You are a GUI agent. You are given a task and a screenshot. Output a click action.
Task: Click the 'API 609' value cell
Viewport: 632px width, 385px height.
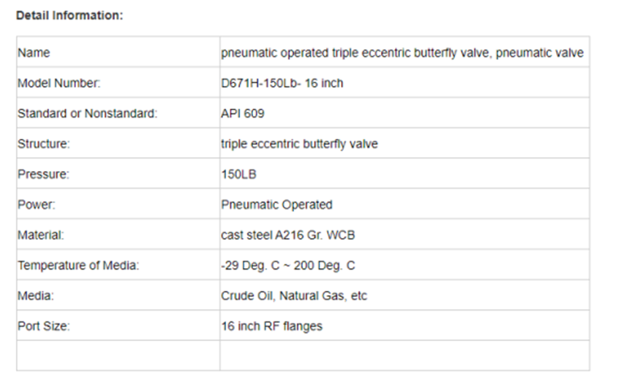(x=243, y=114)
